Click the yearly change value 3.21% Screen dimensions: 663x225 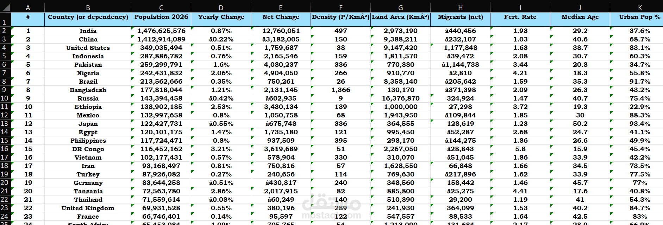pos(221,149)
